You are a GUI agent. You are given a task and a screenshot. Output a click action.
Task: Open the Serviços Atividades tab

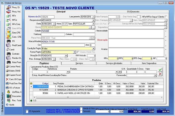pos(114,63)
